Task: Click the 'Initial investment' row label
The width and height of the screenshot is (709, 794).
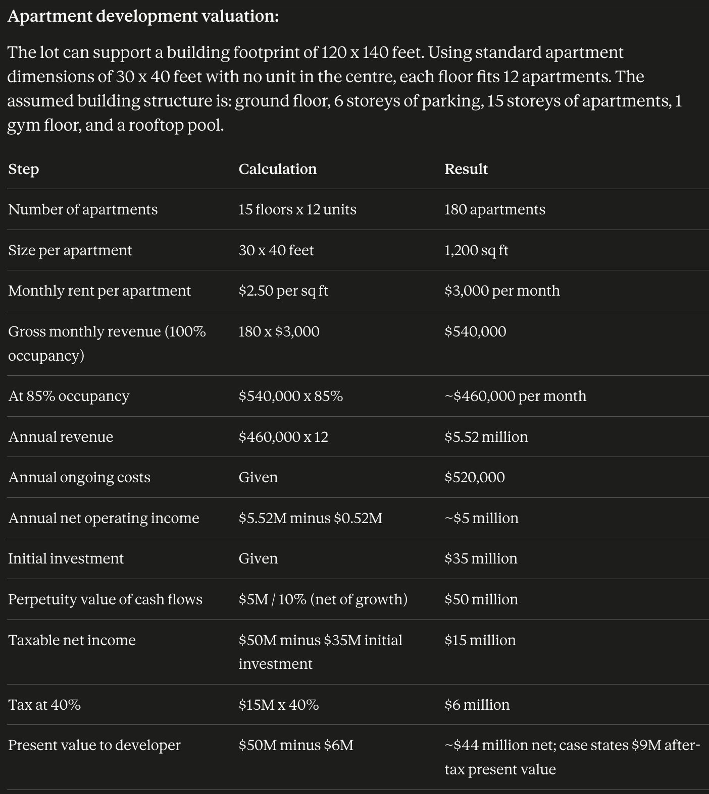Action: pyautogui.click(x=66, y=558)
